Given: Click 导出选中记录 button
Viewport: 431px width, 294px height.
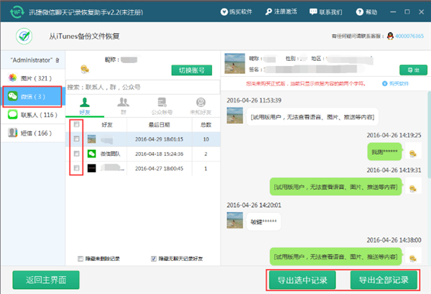Looking at the screenshot, I should coord(302,280).
